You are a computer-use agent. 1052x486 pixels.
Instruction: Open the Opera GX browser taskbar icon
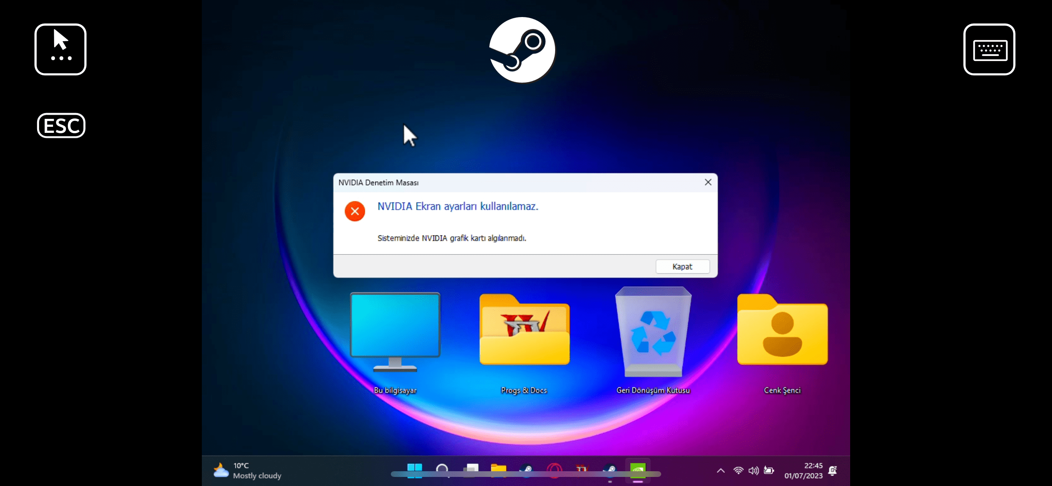(554, 470)
